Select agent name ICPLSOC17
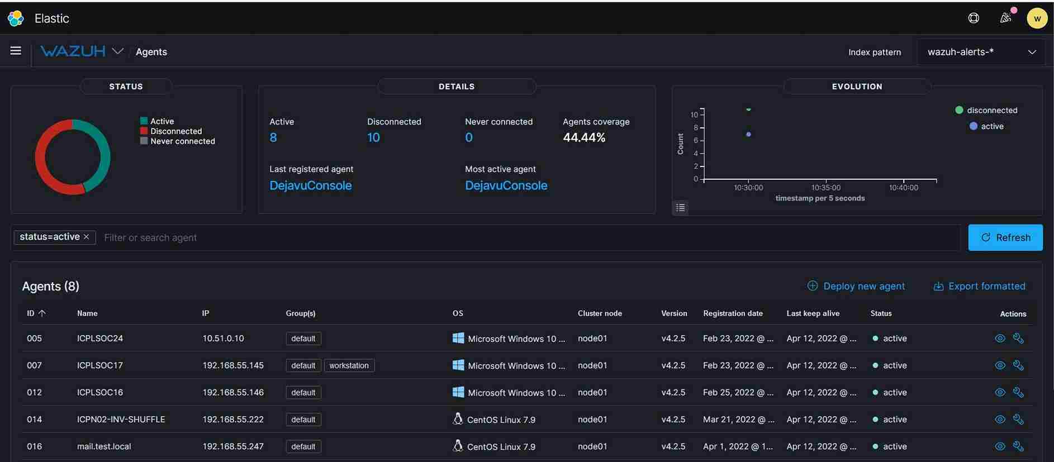 coord(100,365)
